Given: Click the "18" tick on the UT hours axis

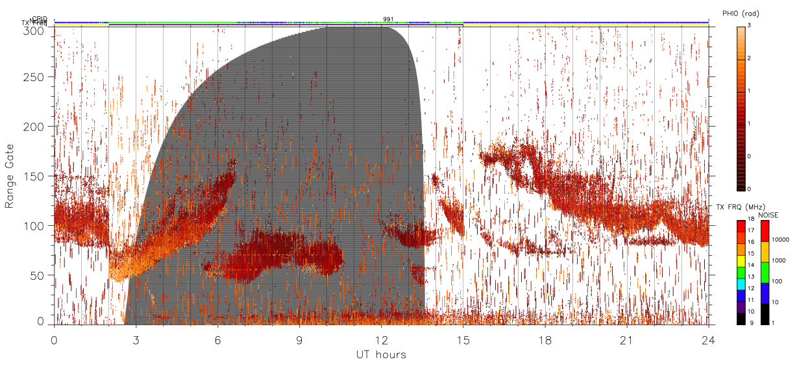Looking at the screenshot, I should 545,339.
